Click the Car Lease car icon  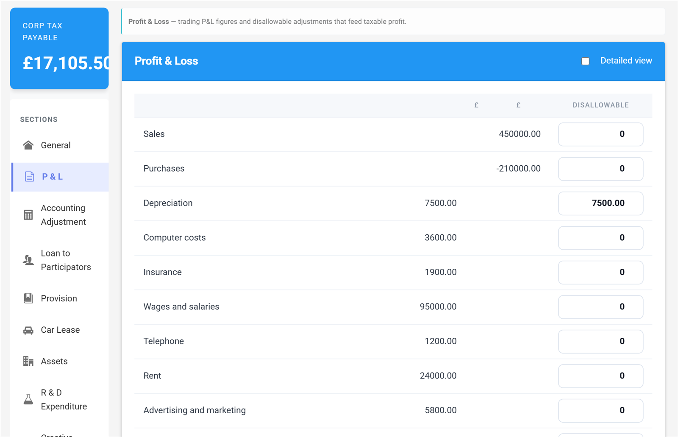click(x=28, y=330)
